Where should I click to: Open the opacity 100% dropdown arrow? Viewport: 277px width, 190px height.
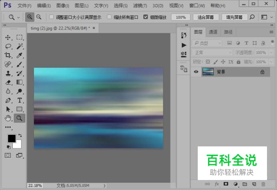coord(271,53)
